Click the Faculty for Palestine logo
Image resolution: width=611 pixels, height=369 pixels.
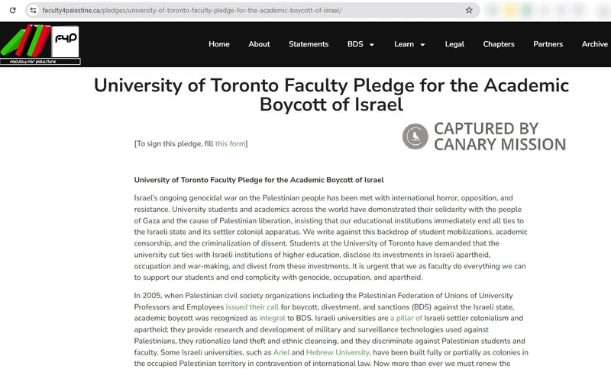tap(40, 44)
